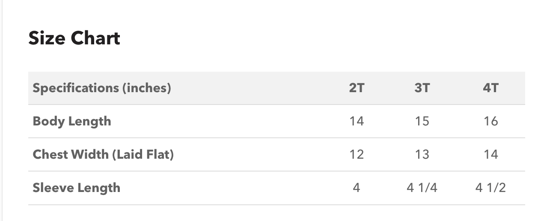Click the 4T size column header
Image resolution: width=535 pixels, height=221 pixels.
click(x=490, y=88)
